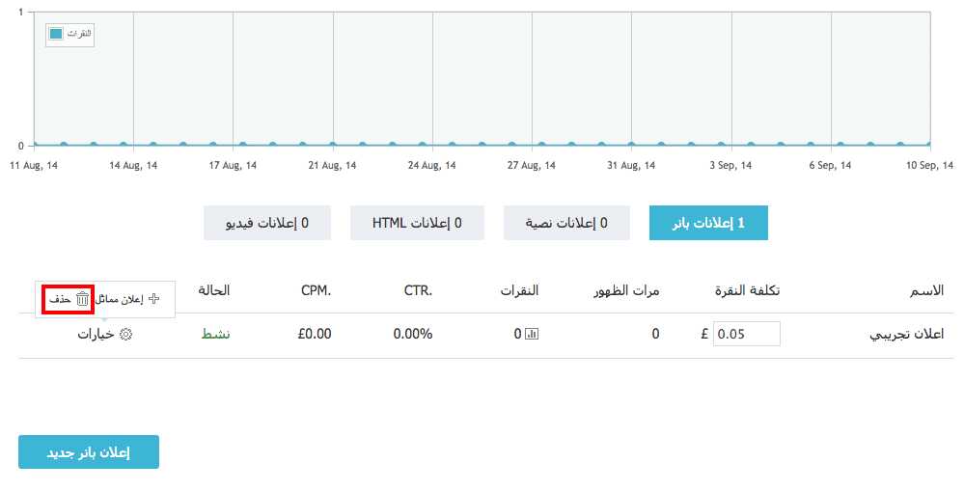
Task: Click the تكلفة النقرة column header
Action: click(747, 290)
